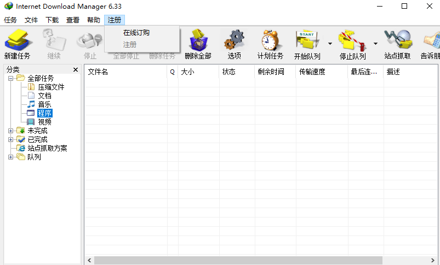Sort by the 剩余时间 column header
Viewport: 440px width, 265px height.
(275, 72)
